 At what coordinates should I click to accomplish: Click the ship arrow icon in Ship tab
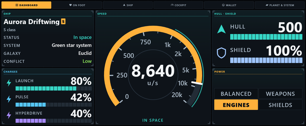[x=124, y=5]
